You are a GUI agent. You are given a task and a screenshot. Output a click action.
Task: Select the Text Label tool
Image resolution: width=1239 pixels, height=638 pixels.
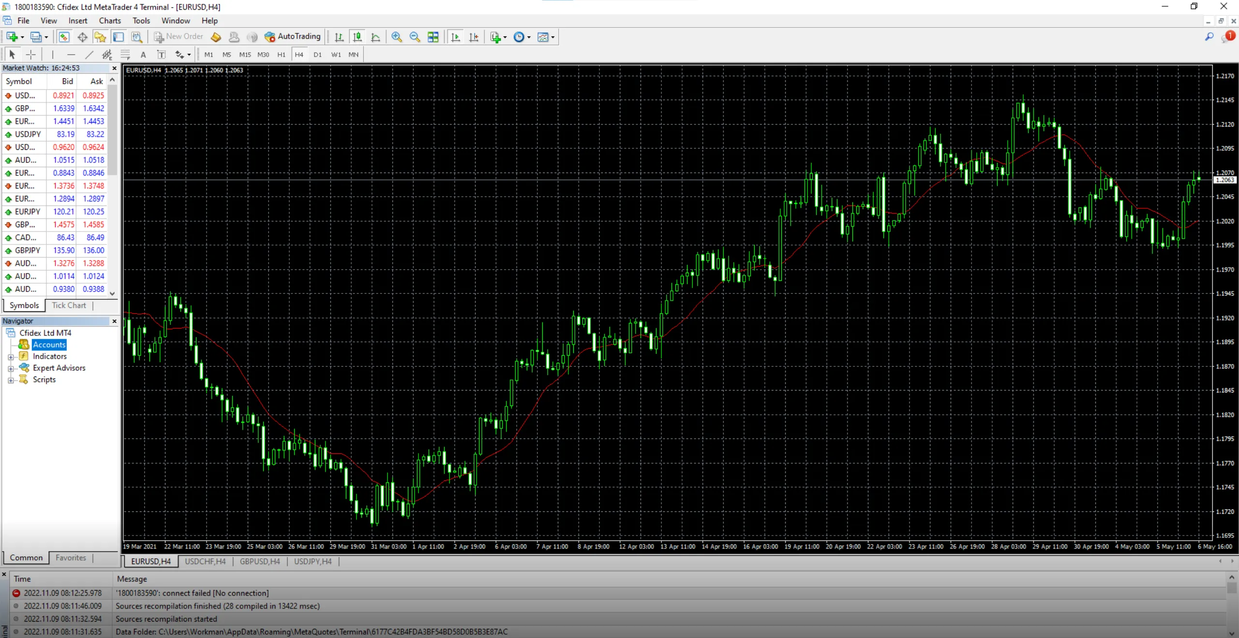tap(162, 55)
